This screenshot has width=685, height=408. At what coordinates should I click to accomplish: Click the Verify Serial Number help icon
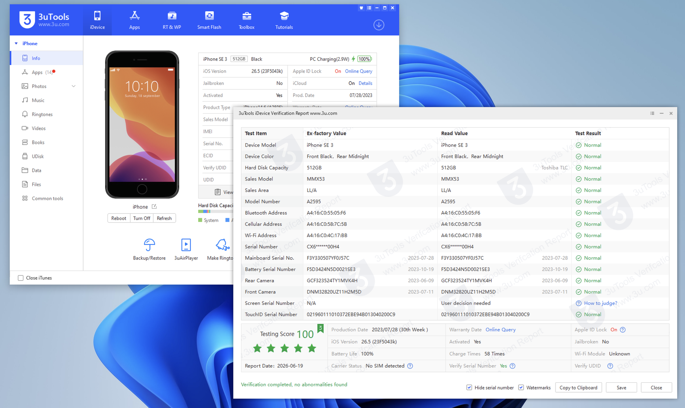coord(512,366)
